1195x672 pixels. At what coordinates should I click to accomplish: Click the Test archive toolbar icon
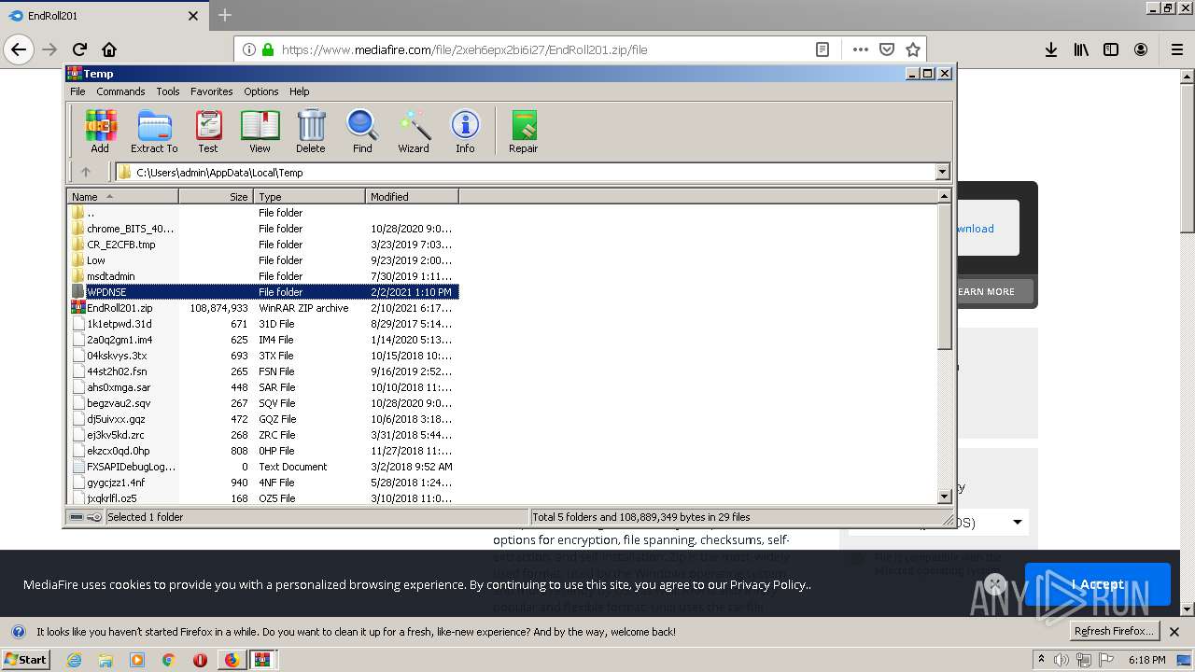click(208, 132)
